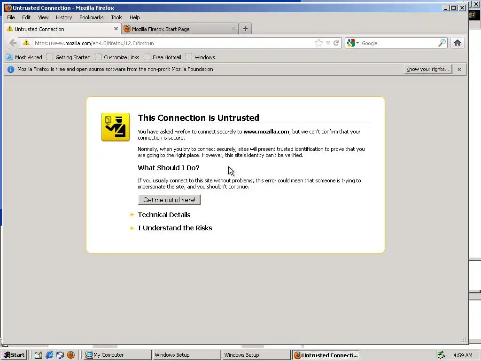Click the 4:59 AM system clock
Screen dimensions: 481x361
click(x=463, y=355)
